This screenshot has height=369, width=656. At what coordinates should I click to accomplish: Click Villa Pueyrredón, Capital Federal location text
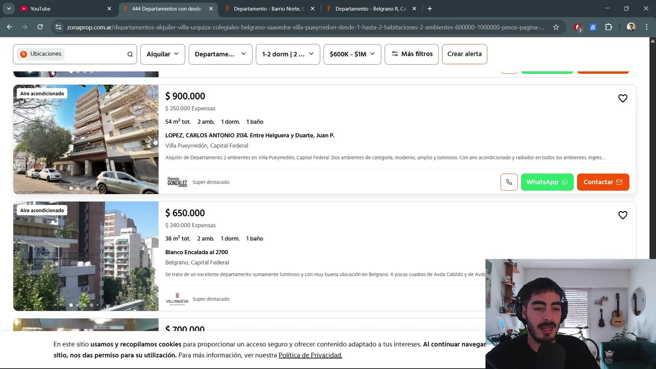pyautogui.click(x=207, y=146)
